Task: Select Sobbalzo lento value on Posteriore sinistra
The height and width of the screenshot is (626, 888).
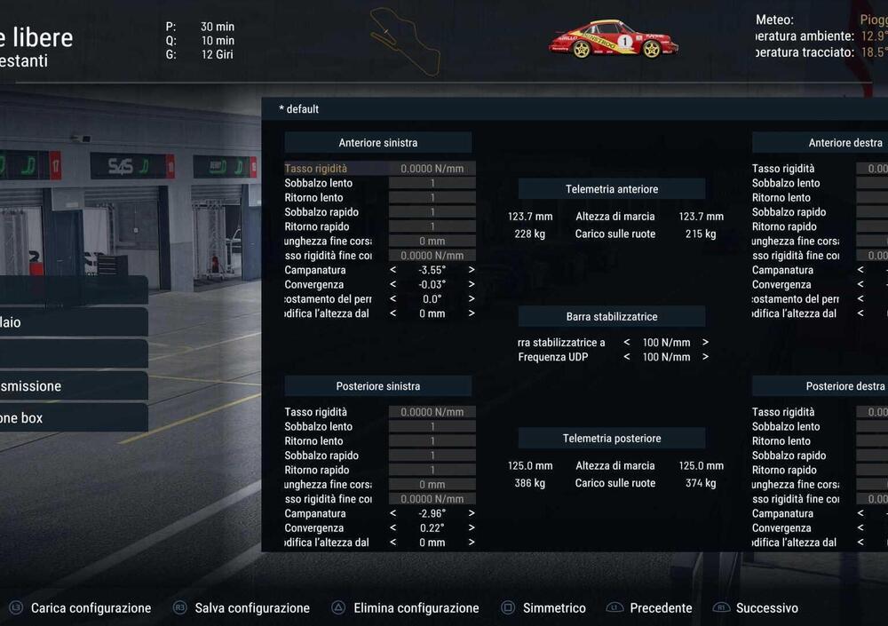Action: pyautogui.click(x=432, y=427)
